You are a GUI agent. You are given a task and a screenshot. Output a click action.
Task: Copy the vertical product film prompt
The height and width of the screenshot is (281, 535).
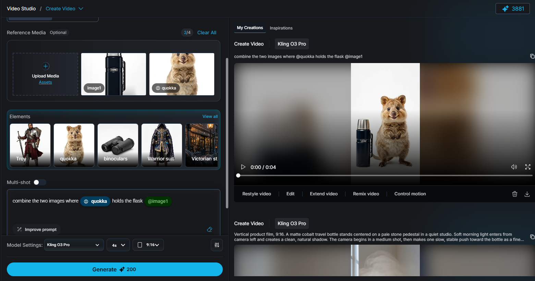point(532,237)
